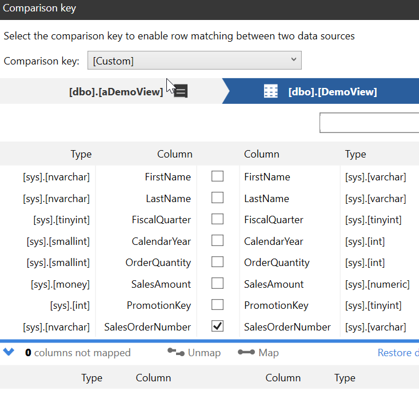Switch to the [dbo].[aDemoView] tab
Screen dimensions: 419x395
tap(115, 91)
